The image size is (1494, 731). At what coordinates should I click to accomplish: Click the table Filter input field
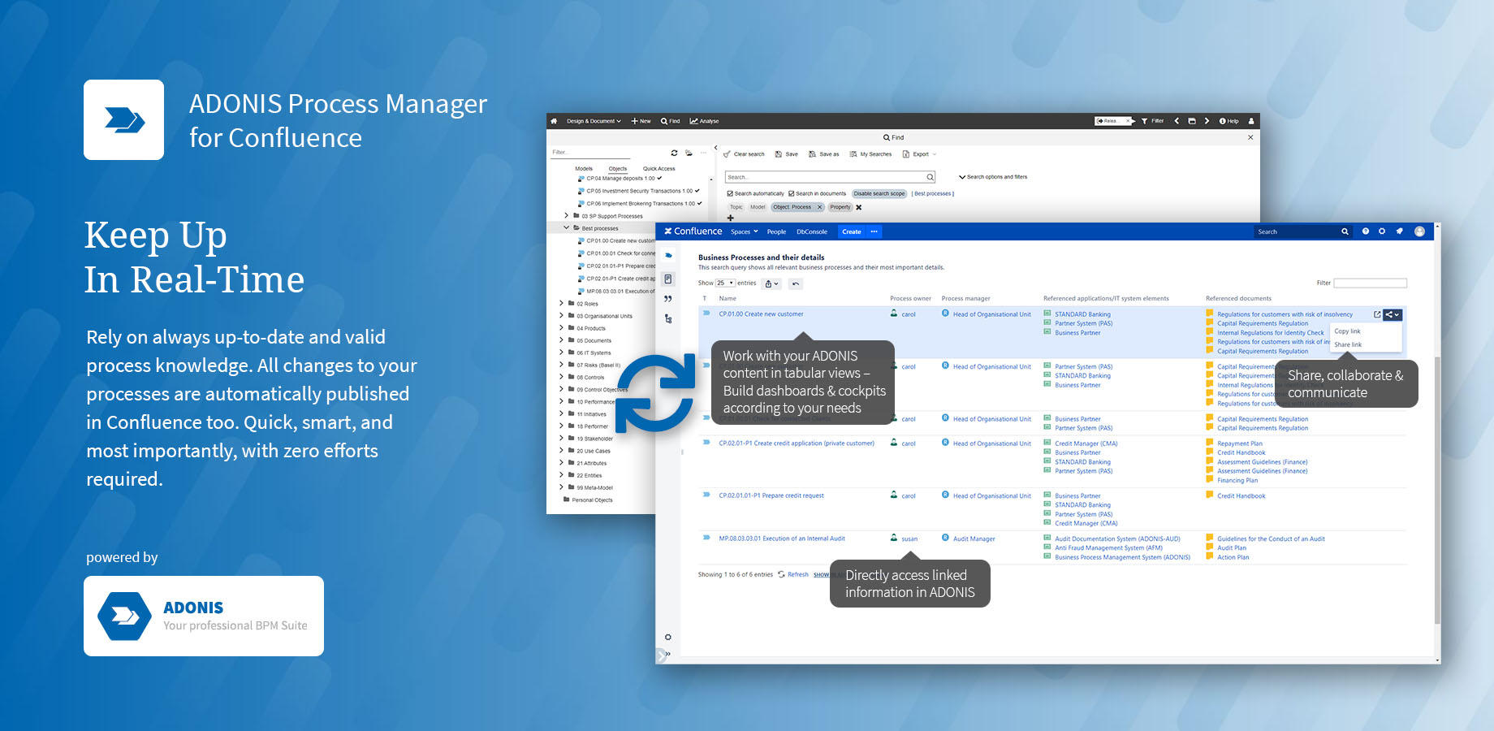click(x=1370, y=283)
